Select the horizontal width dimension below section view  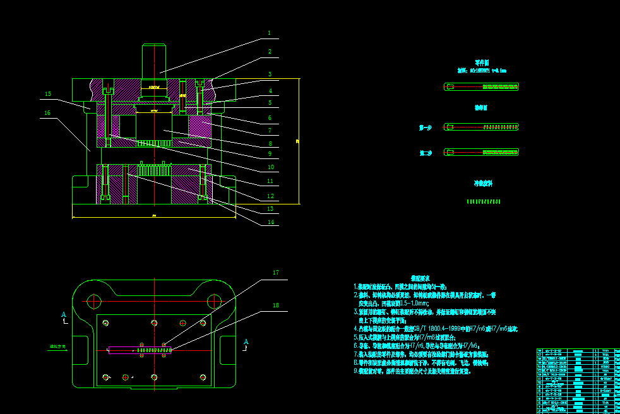coord(154,216)
